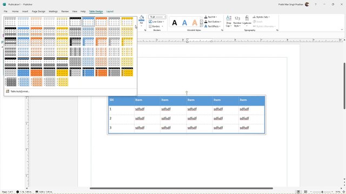
Task: Switch to single page view
Action: [298, 192]
